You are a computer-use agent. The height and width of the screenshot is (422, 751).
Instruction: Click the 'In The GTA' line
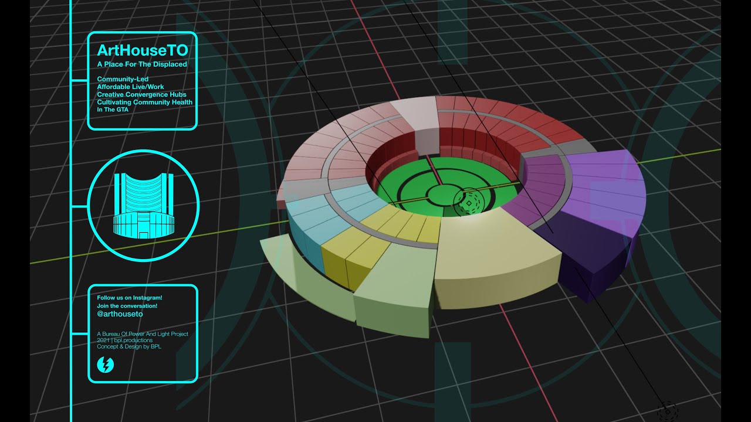113,109
